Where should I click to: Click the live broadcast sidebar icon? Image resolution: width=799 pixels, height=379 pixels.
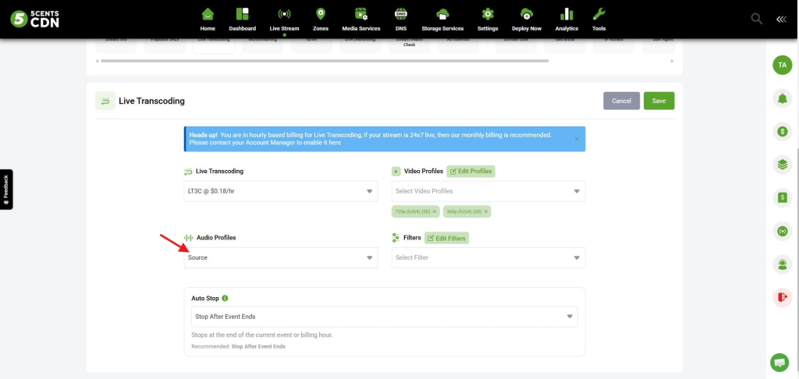(782, 232)
